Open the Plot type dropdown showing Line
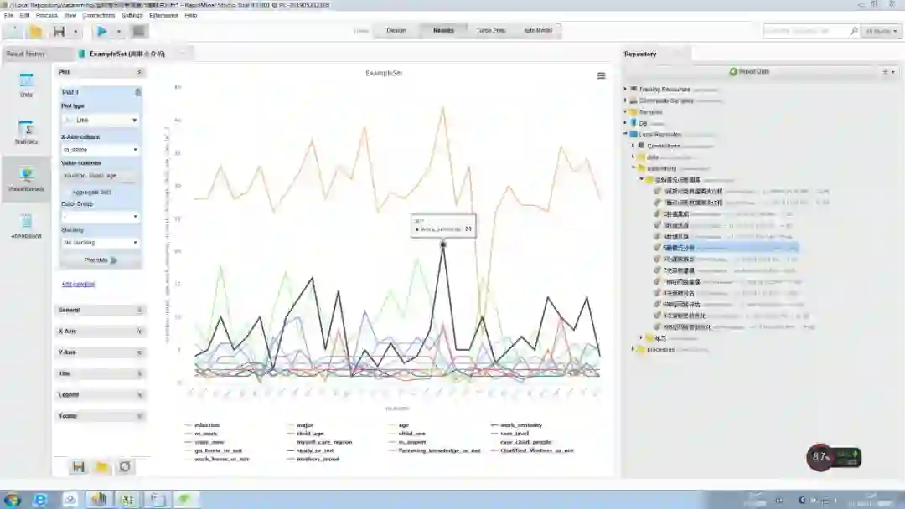Screen dimensions: 905x509 (x=101, y=120)
